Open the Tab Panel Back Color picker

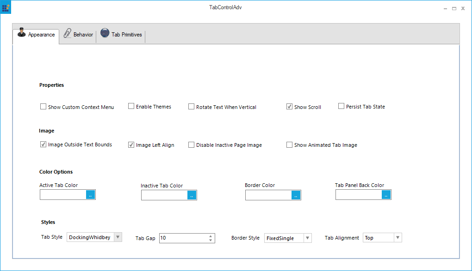click(x=385, y=194)
